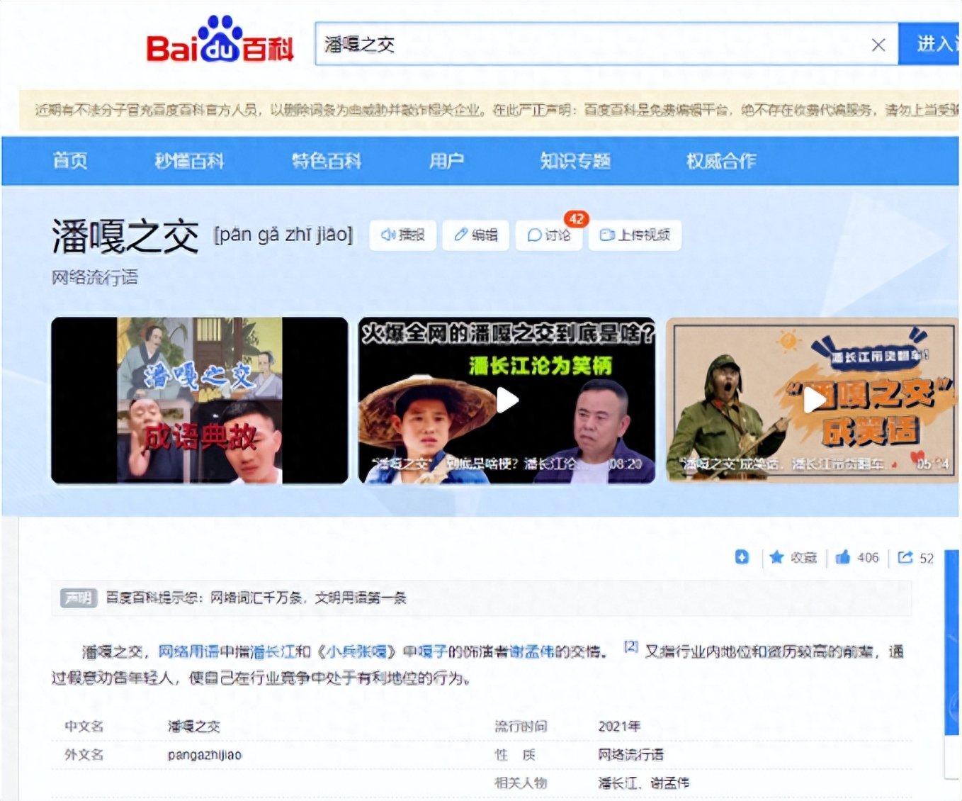This screenshot has height=801, width=962.
Task: Click the Baidu Baike logo
Action: point(220,40)
